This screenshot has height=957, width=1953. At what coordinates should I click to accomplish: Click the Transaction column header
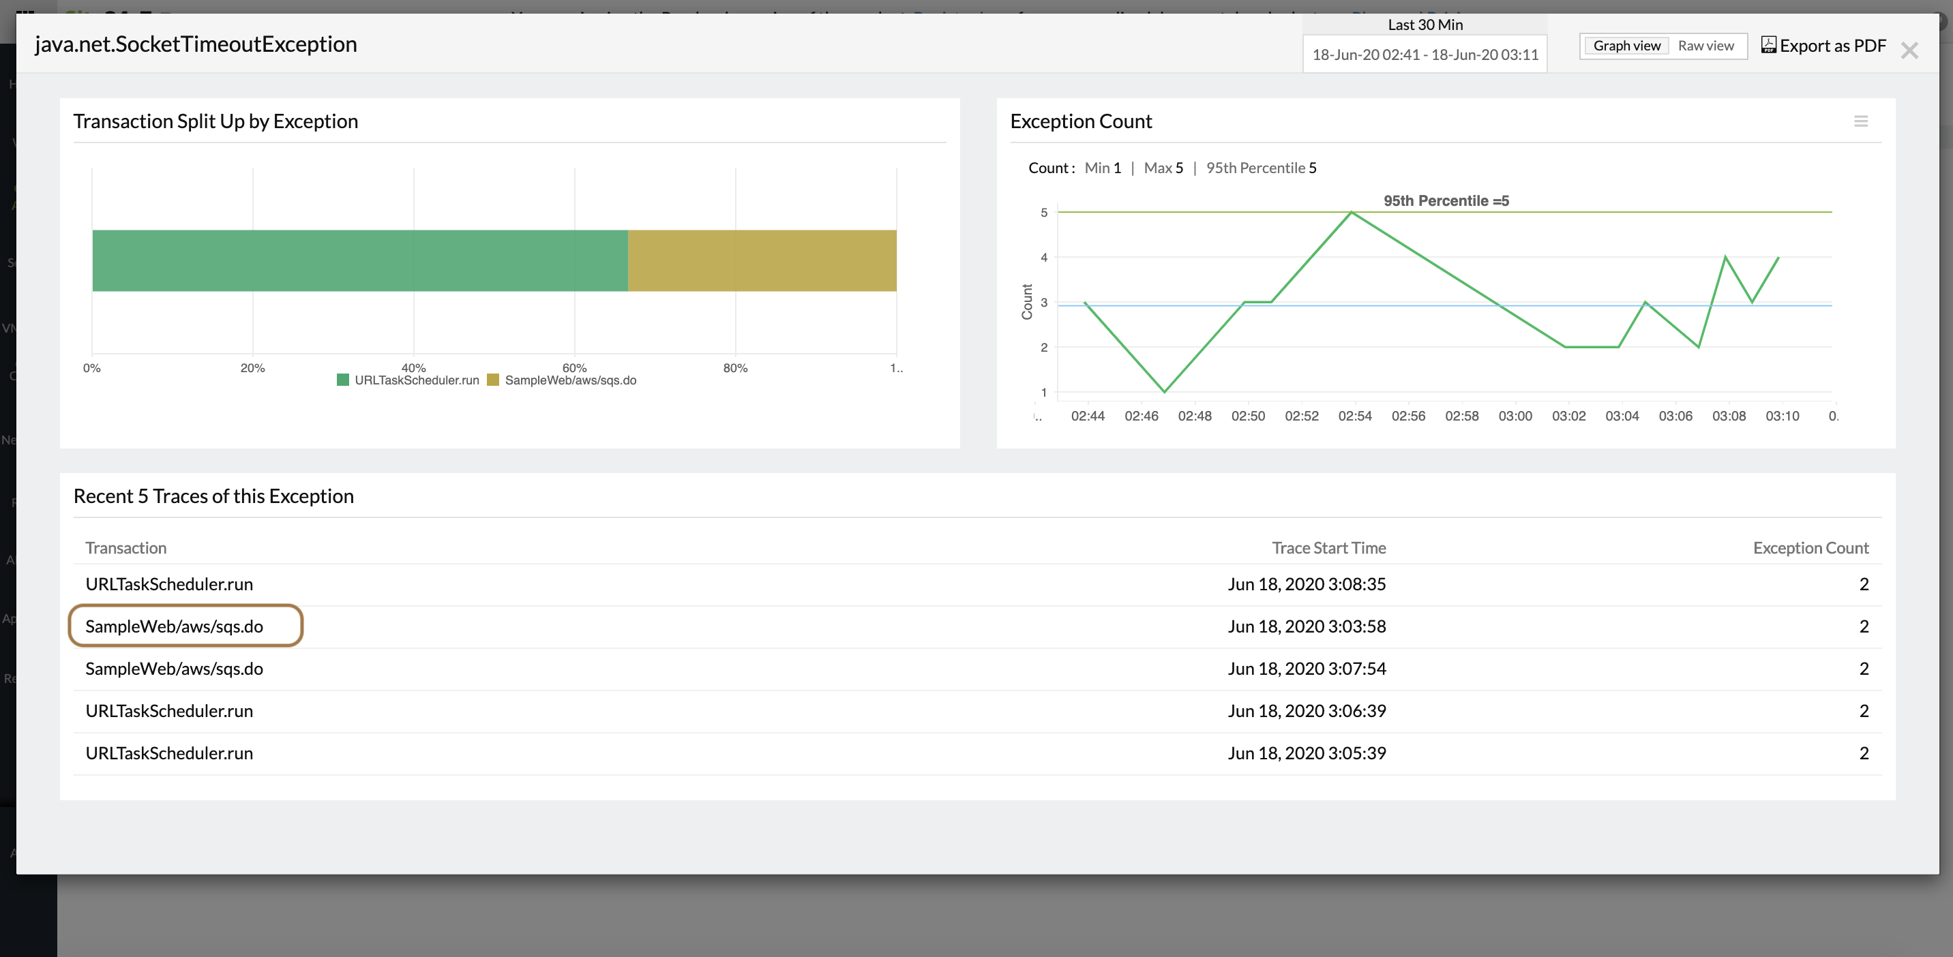(x=126, y=548)
